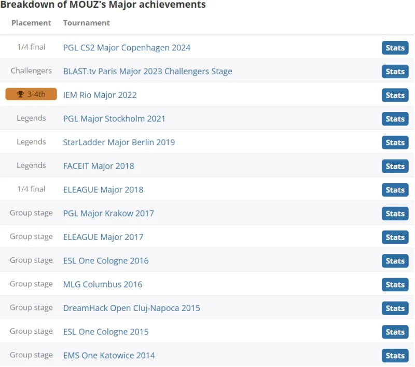Open MLG Columbus 2016 link

103,284
